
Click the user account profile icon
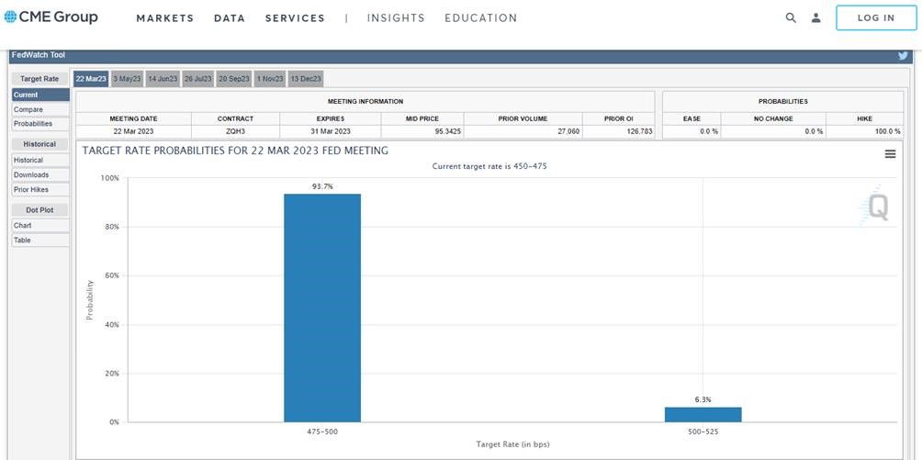point(815,17)
